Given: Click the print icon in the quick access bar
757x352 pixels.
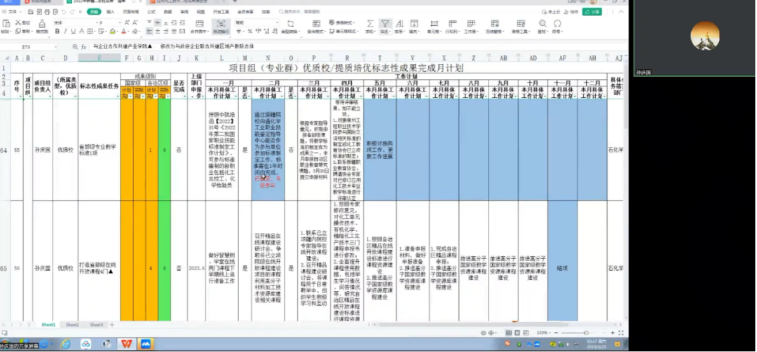Looking at the screenshot, I should point(46,12).
